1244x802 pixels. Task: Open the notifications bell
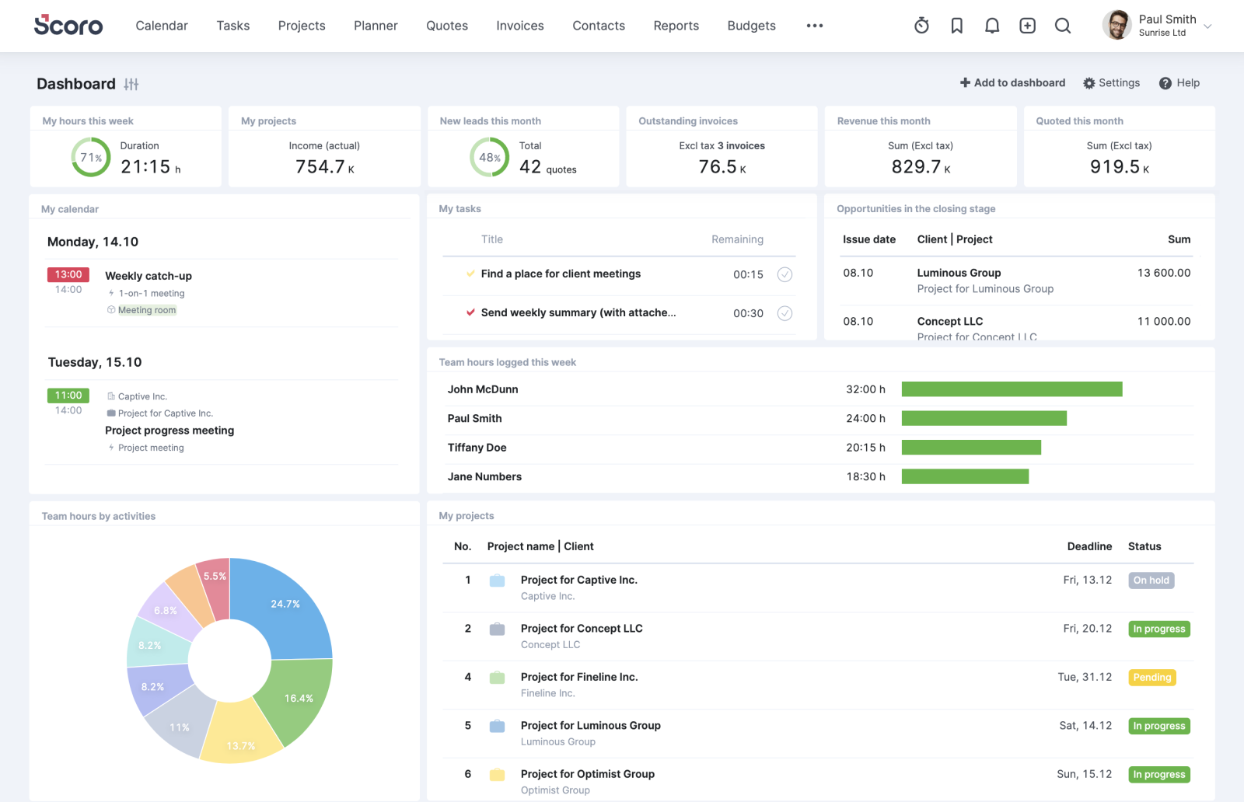click(x=992, y=25)
